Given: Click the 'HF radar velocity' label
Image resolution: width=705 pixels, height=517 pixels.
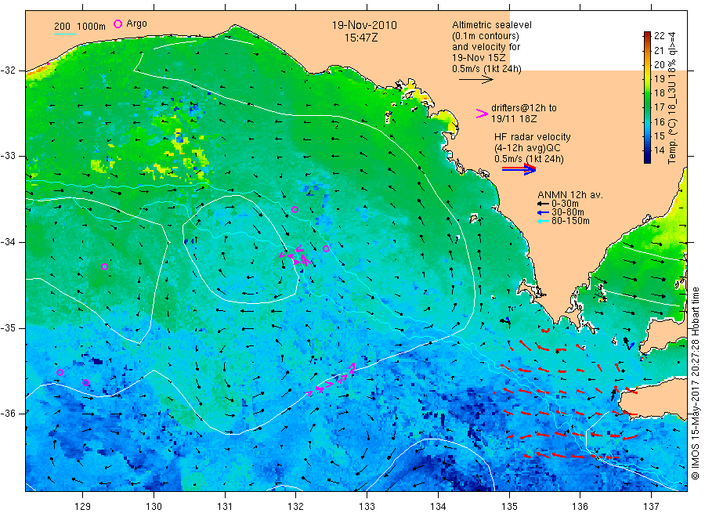Looking at the screenshot, I should pos(533,136).
